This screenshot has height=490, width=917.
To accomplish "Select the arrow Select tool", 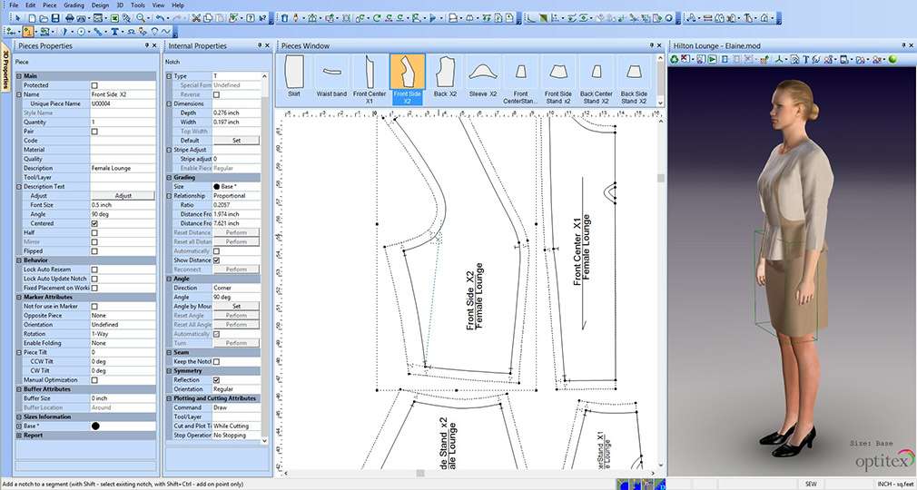I will [x=17, y=18].
